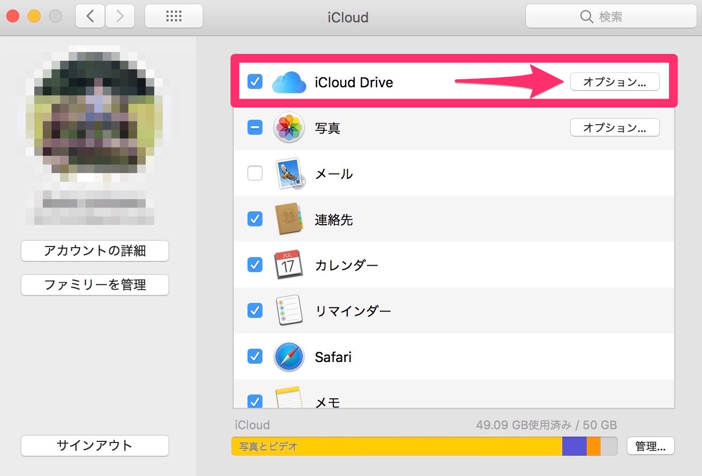Click the 写真 label text
The image size is (702, 476).
(328, 128)
